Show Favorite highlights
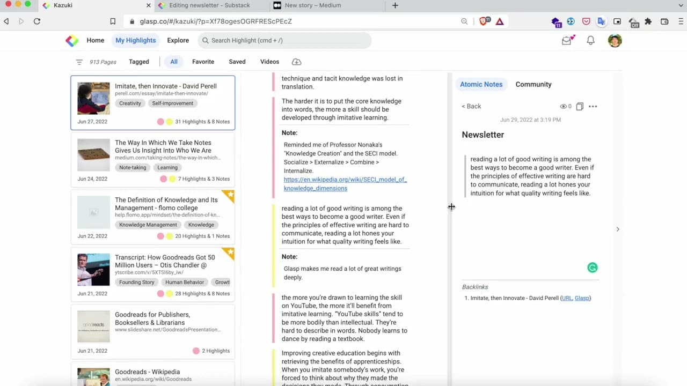 click(x=203, y=62)
